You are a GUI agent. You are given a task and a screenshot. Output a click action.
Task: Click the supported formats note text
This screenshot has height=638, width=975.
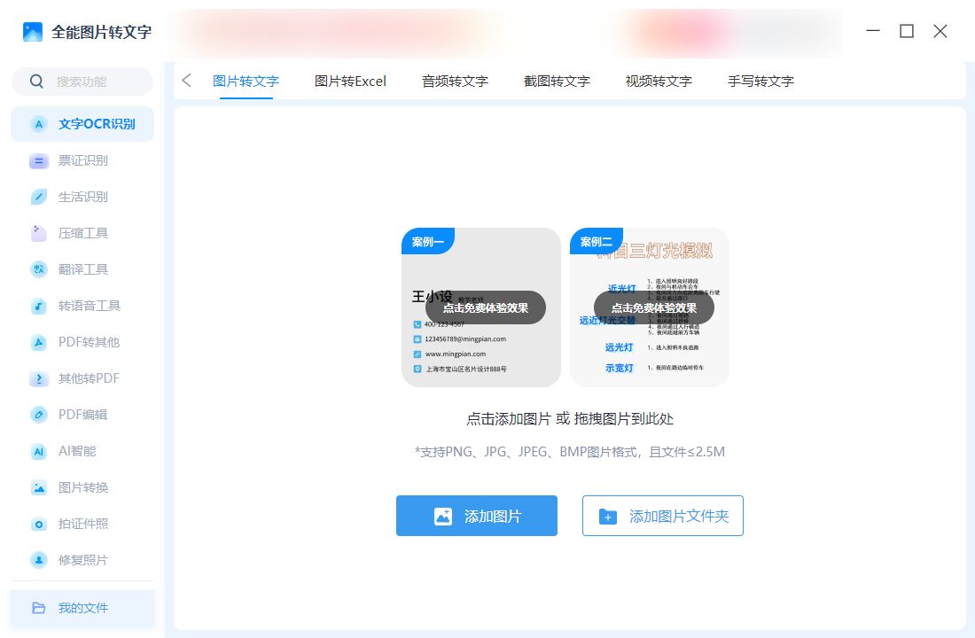coord(570,452)
